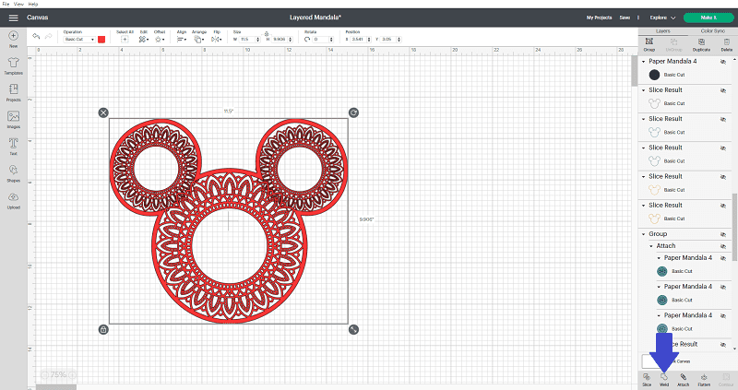Click the Select All icon
Viewport: 738px width, 390px height.
point(125,40)
